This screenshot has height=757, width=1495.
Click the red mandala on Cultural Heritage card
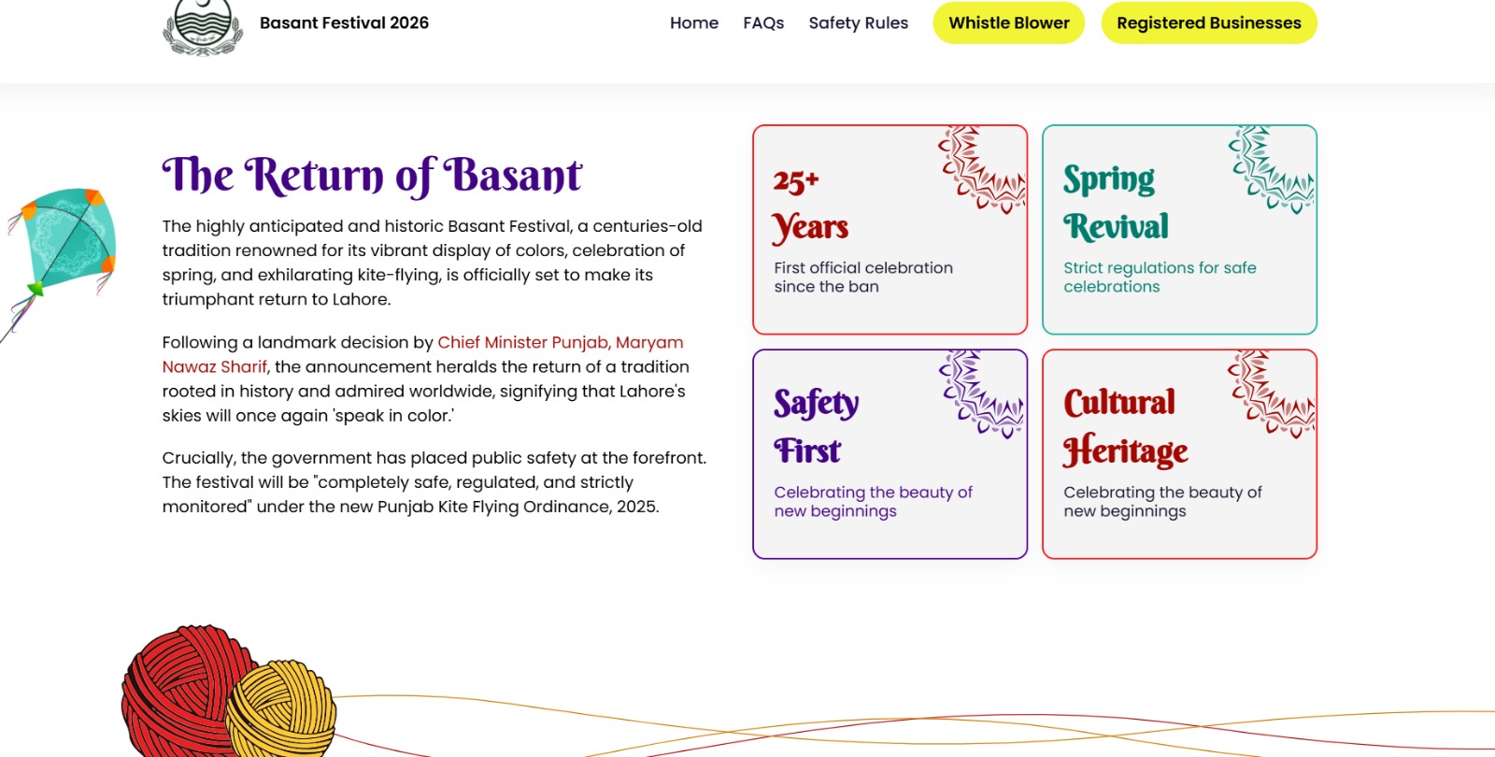1273,393
